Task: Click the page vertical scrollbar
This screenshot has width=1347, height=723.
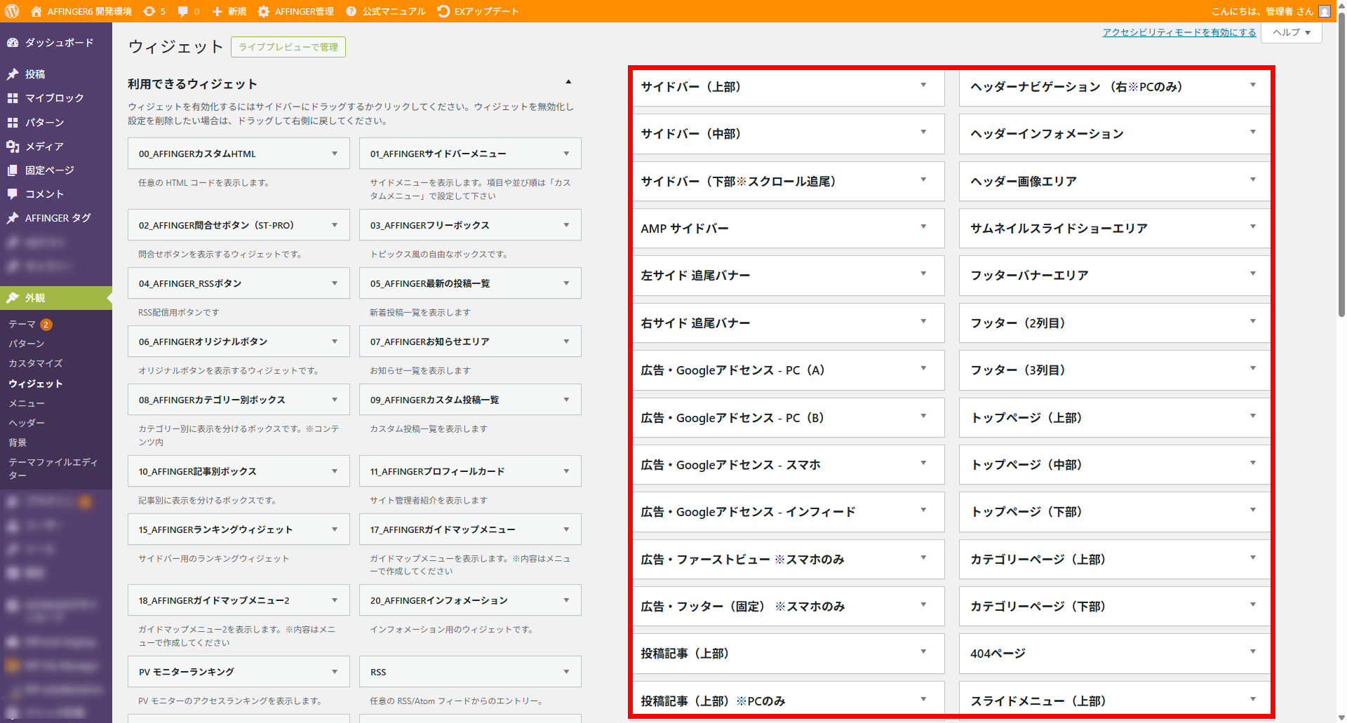Action: pos(1341,165)
